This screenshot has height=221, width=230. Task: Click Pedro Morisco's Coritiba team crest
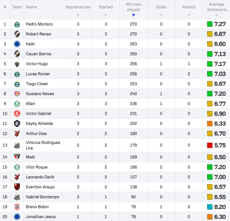[17, 24]
